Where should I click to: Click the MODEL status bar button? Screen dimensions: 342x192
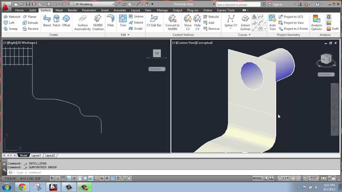[258, 178]
